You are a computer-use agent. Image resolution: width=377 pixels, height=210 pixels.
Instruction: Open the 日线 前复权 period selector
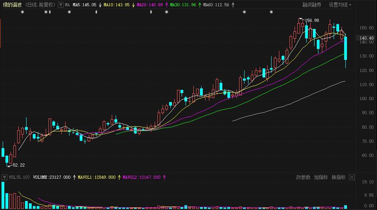coord(40,5)
